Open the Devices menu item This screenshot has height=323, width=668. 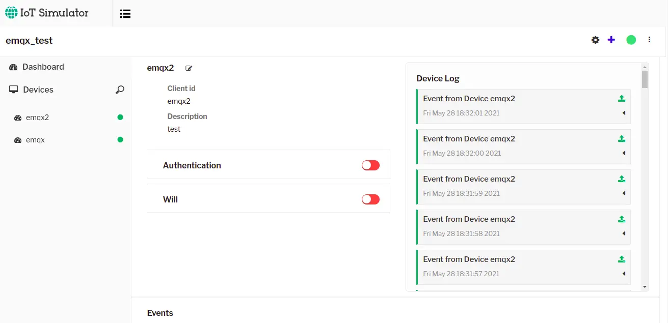(x=38, y=90)
